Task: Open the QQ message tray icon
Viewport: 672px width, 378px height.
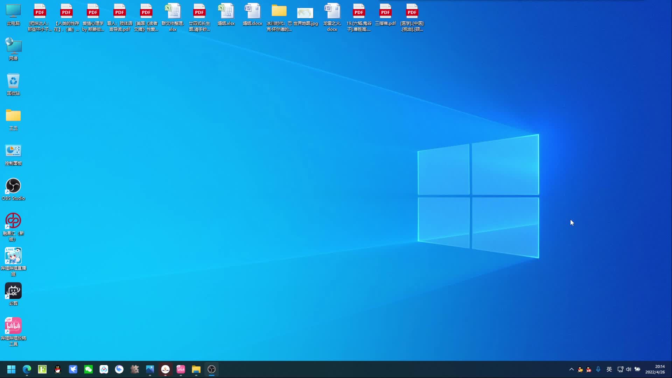Action: tap(580, 369)
